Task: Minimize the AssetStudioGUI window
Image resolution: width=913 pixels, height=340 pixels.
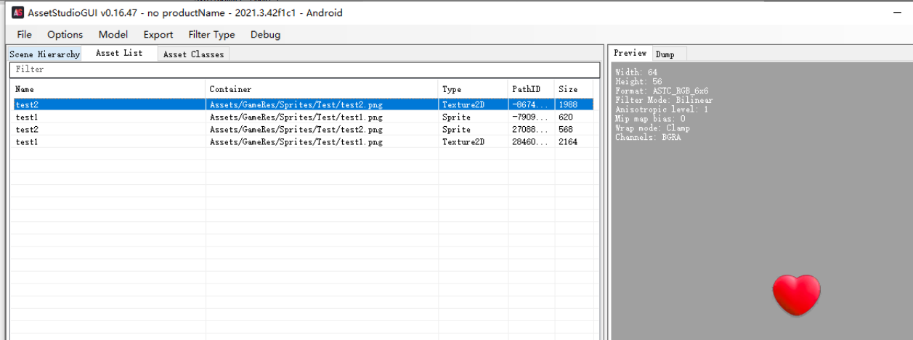Action: tap(898, 13)
